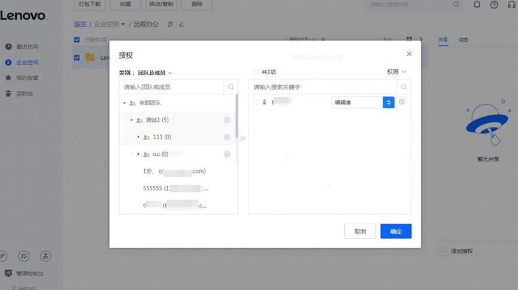Viewport: 518px width, 290px height.
Task: Close the 授权 dialog
Action: 409,54
